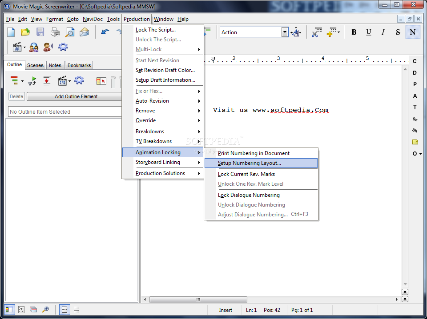Screen dimensions: 427x319
Task: Open the online collaboration icon with two people and a globe
Action: pos(34,48)
